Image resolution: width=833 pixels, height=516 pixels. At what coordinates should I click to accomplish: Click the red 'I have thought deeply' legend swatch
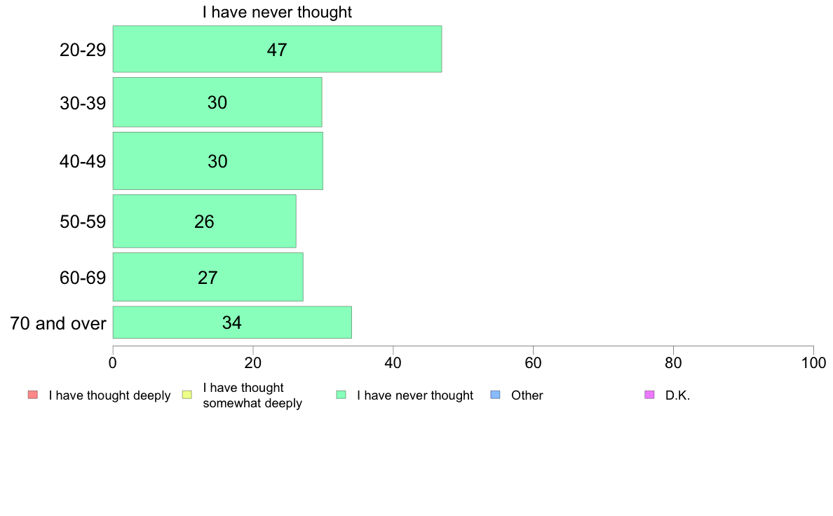click(x=33, y=395)
